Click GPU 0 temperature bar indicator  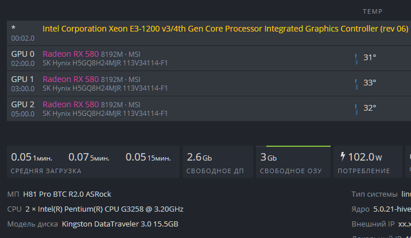tap(356, 57)
